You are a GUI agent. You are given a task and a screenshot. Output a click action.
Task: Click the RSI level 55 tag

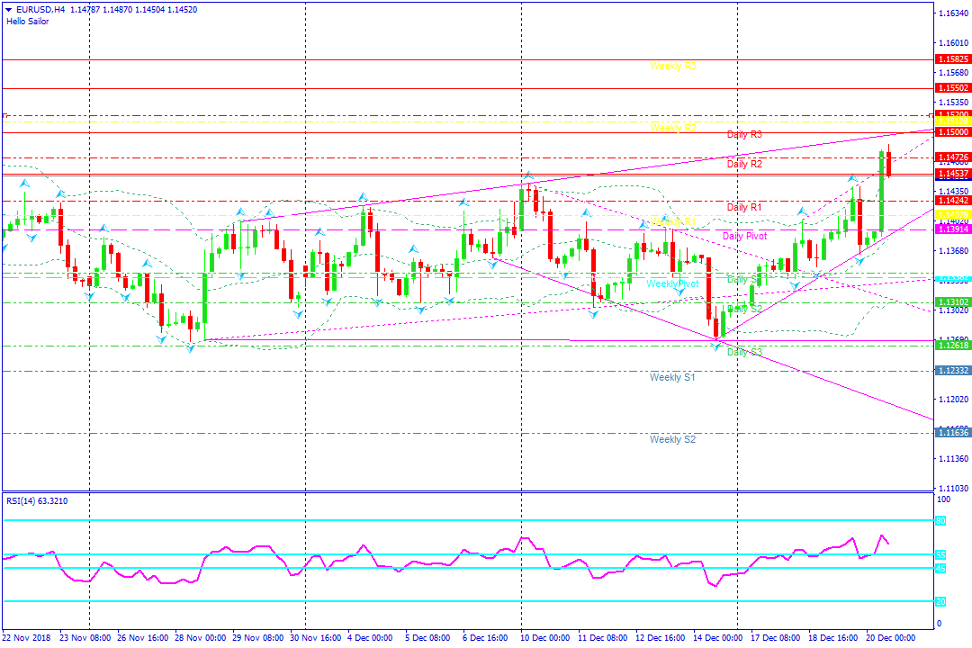(940, 555)
